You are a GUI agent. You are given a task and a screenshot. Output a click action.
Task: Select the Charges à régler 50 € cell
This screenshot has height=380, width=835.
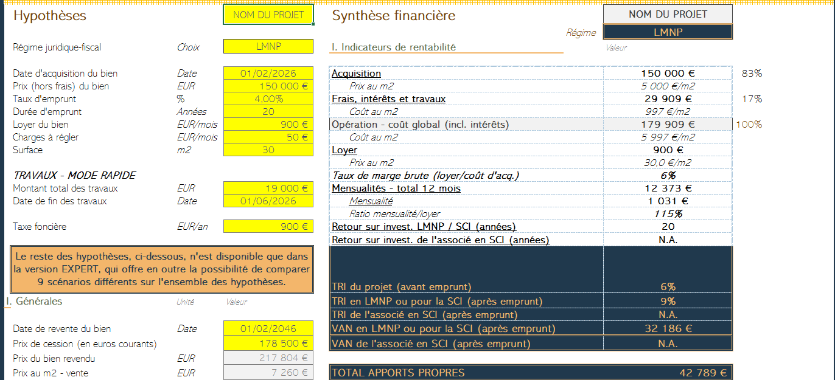[268, 137]
